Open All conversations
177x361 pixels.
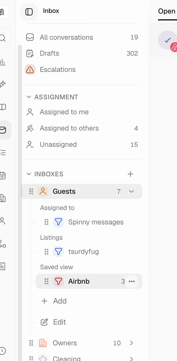[x=82, y=37]
